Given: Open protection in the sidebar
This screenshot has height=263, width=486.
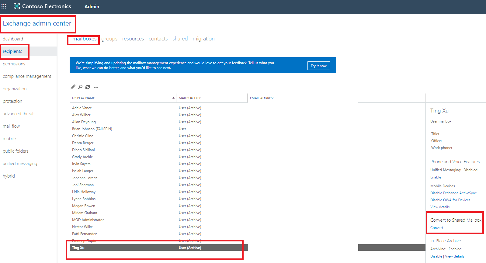Looking at the screenshot, I should (x=12, y=101).
